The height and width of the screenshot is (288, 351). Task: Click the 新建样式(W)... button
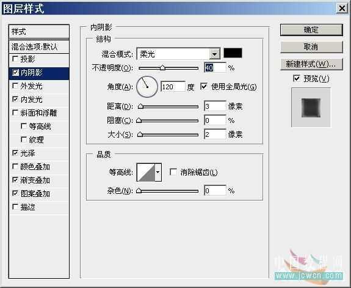(x=311, y=64)
